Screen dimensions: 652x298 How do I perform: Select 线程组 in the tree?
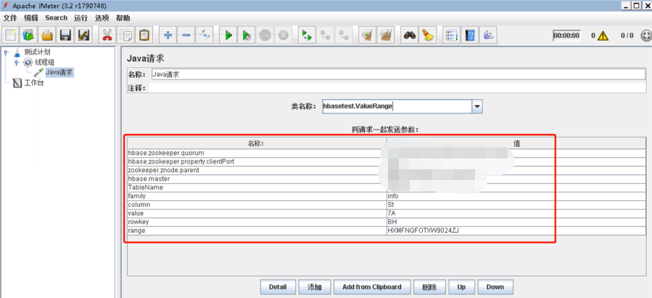click(x=45, y=62)
